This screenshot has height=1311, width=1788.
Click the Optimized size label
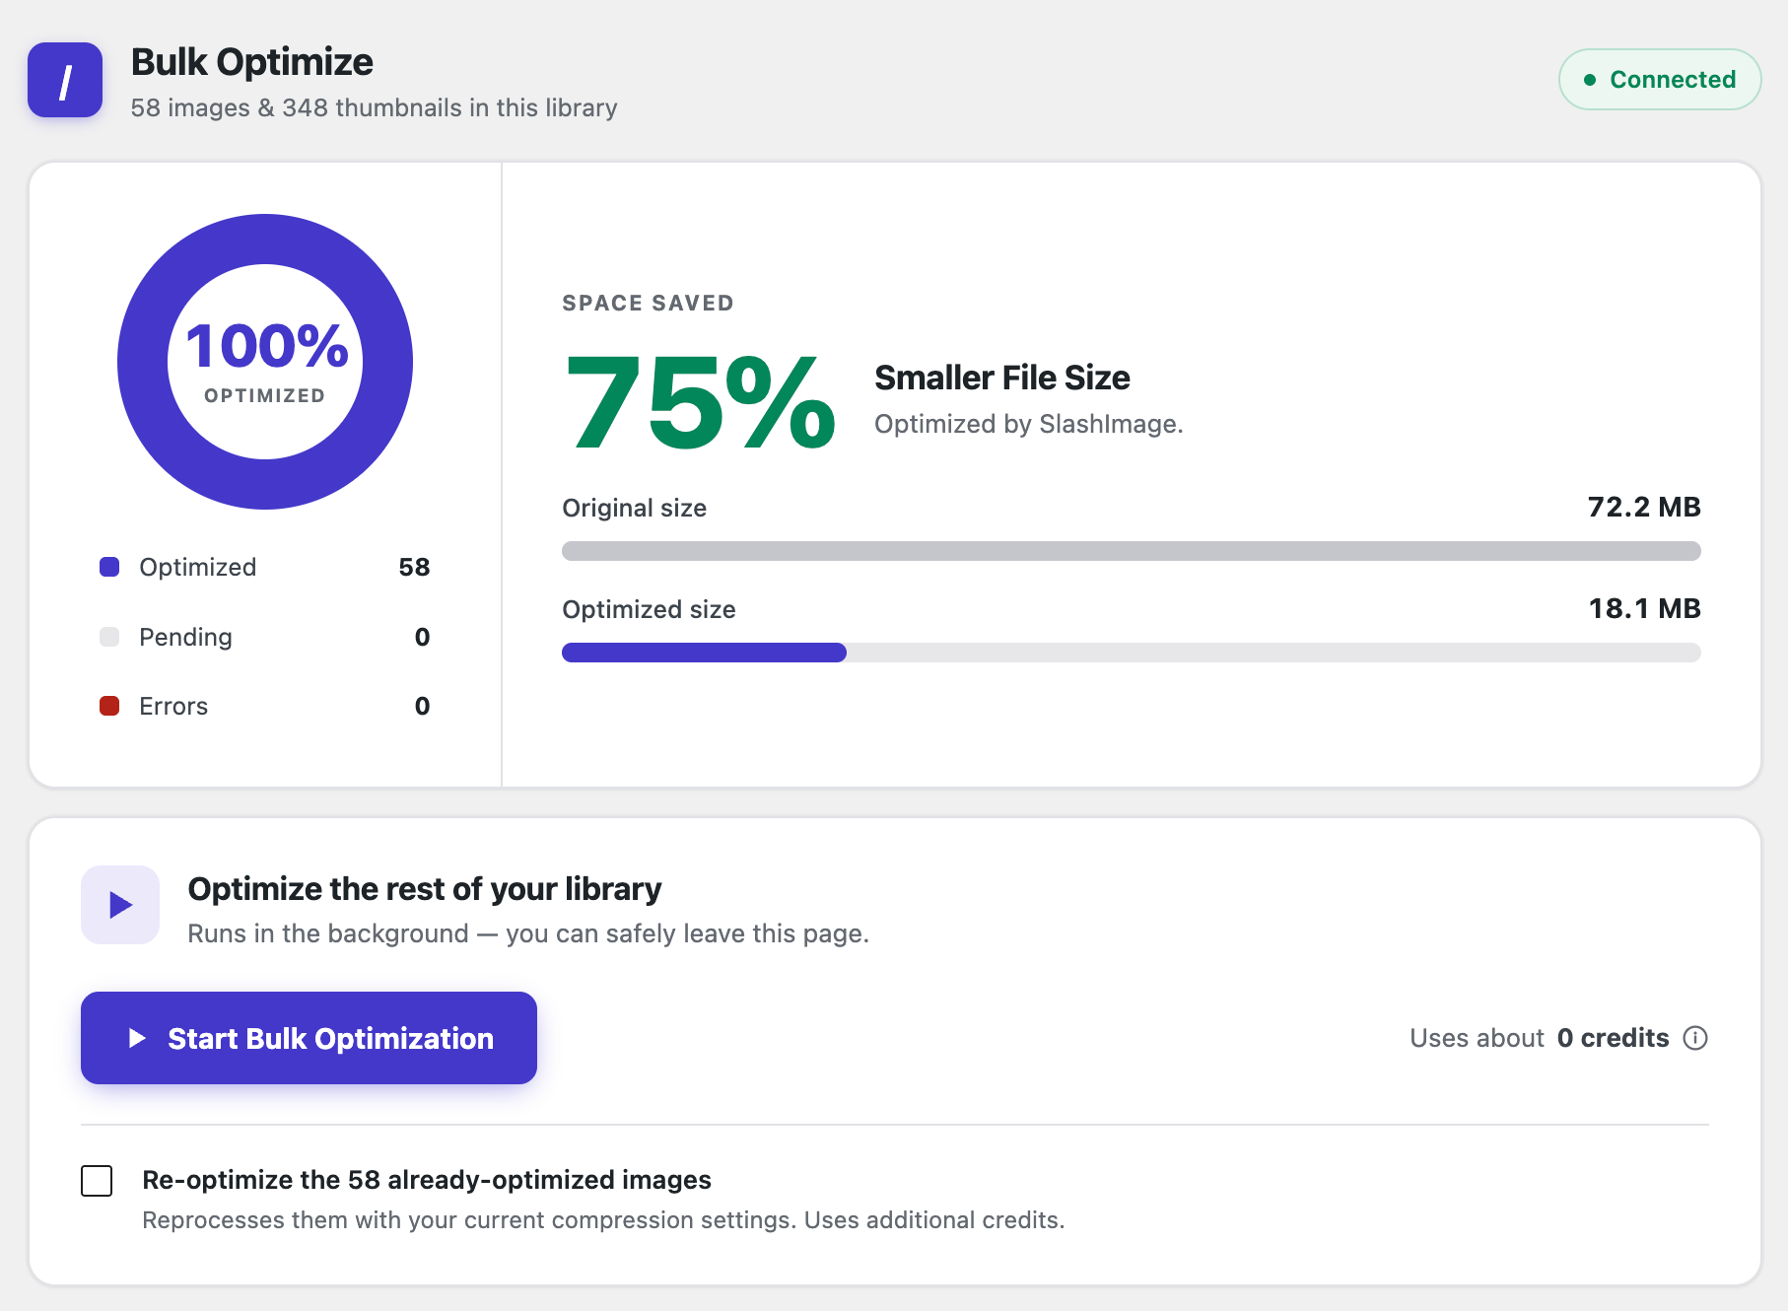649,609
